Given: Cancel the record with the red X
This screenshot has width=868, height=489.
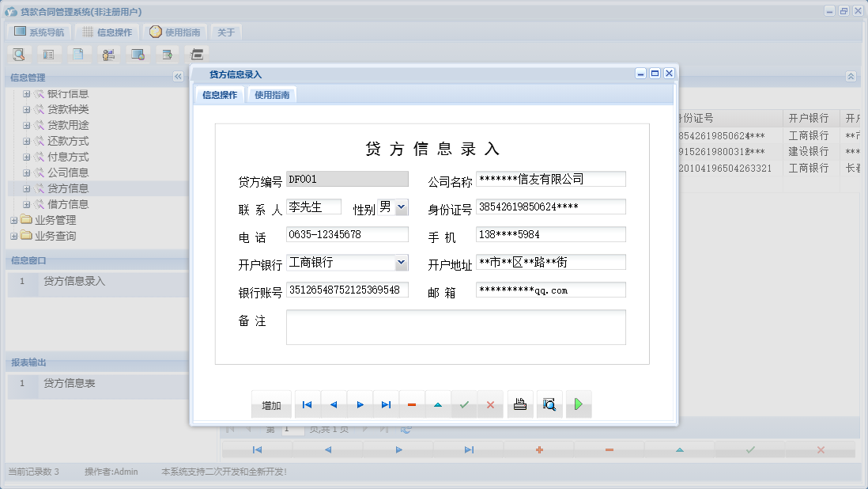Looking at the screenshot, I should [490, 404].
